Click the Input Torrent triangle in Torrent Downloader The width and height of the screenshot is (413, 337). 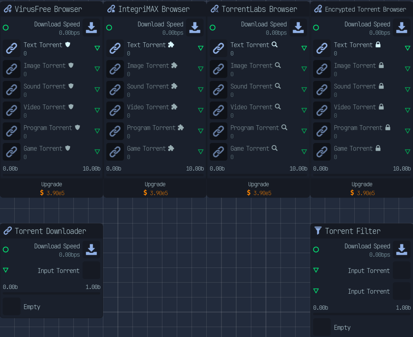coord(6,270)
